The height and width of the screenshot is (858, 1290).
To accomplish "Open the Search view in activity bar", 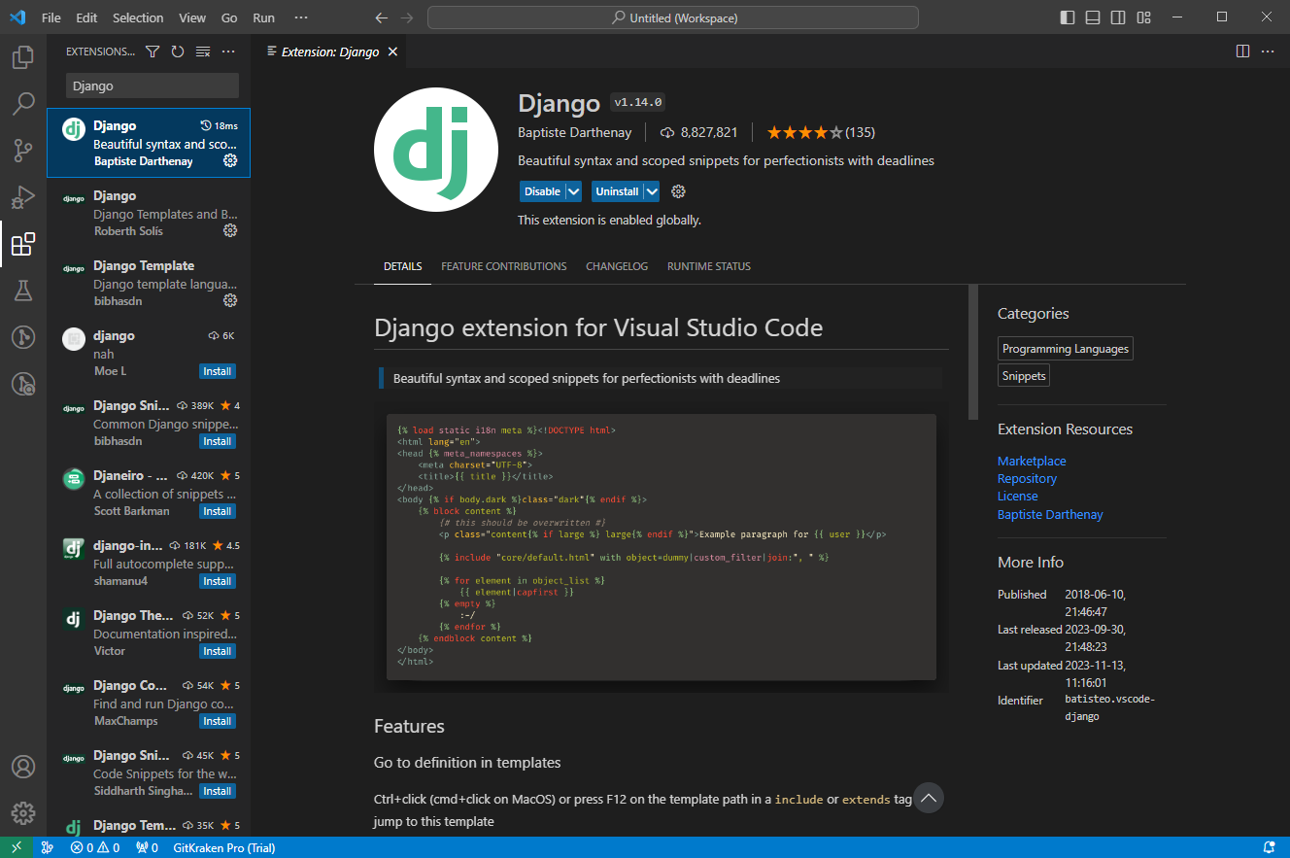I will point(23,104).
